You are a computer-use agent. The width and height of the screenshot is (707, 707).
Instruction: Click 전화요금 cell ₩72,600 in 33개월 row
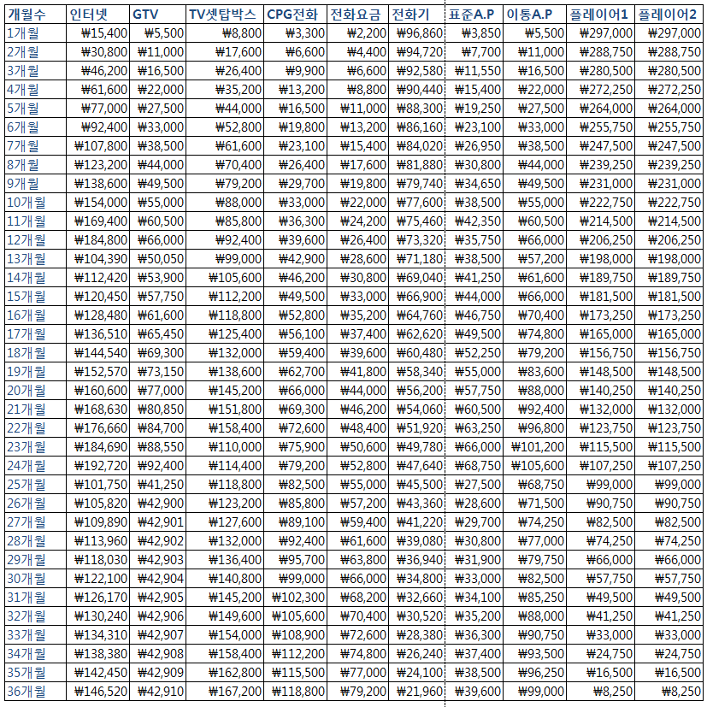click(357, 635)
